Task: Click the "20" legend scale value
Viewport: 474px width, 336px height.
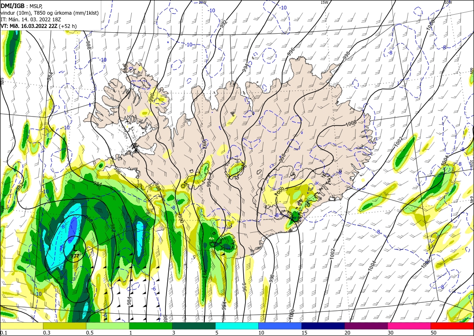Action: coord(347,333)
